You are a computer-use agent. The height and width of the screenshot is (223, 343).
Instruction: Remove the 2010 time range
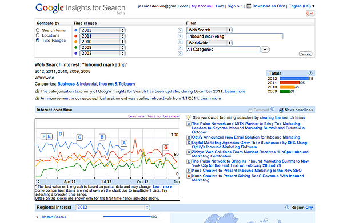pos(180,42)
